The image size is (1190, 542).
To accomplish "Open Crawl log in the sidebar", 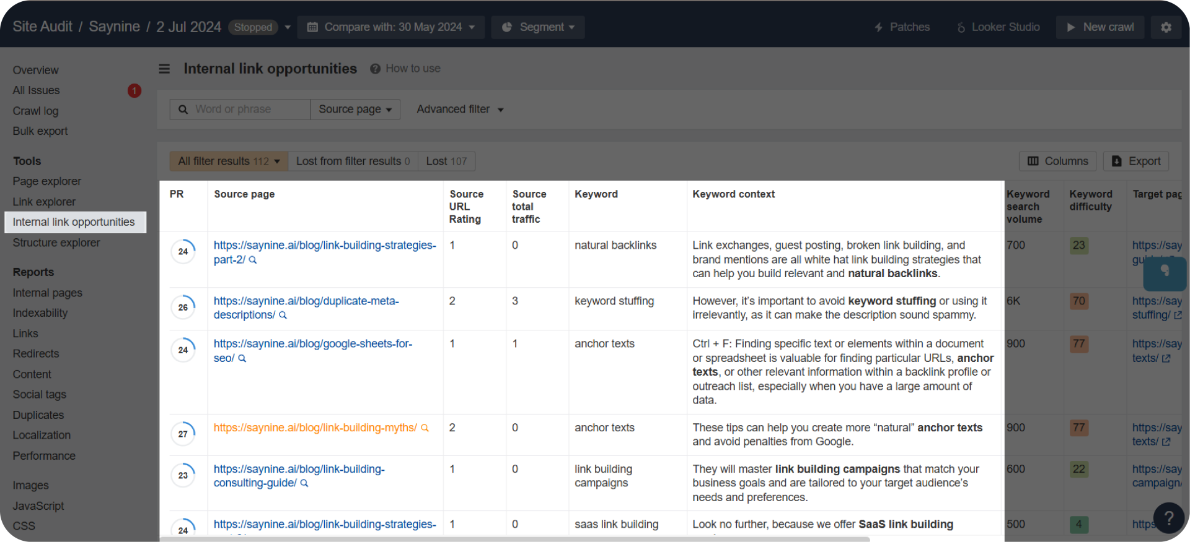I will tap(35, 111).
